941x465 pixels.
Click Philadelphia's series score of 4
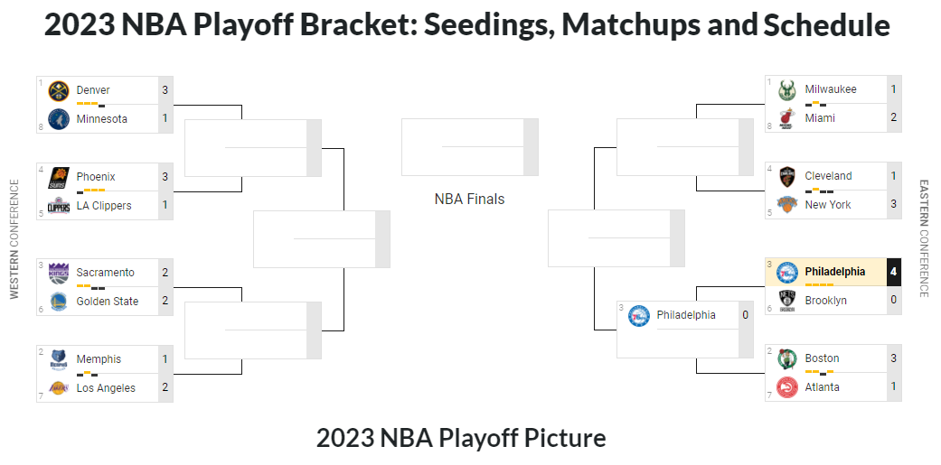pyautogui.click(x=893, y=272)
